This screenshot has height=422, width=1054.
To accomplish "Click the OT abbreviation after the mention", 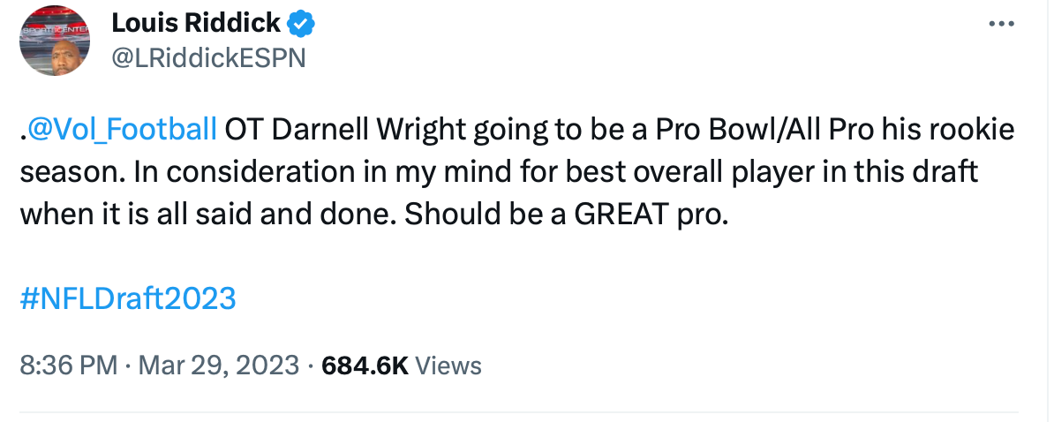I will tap(241, 130).
